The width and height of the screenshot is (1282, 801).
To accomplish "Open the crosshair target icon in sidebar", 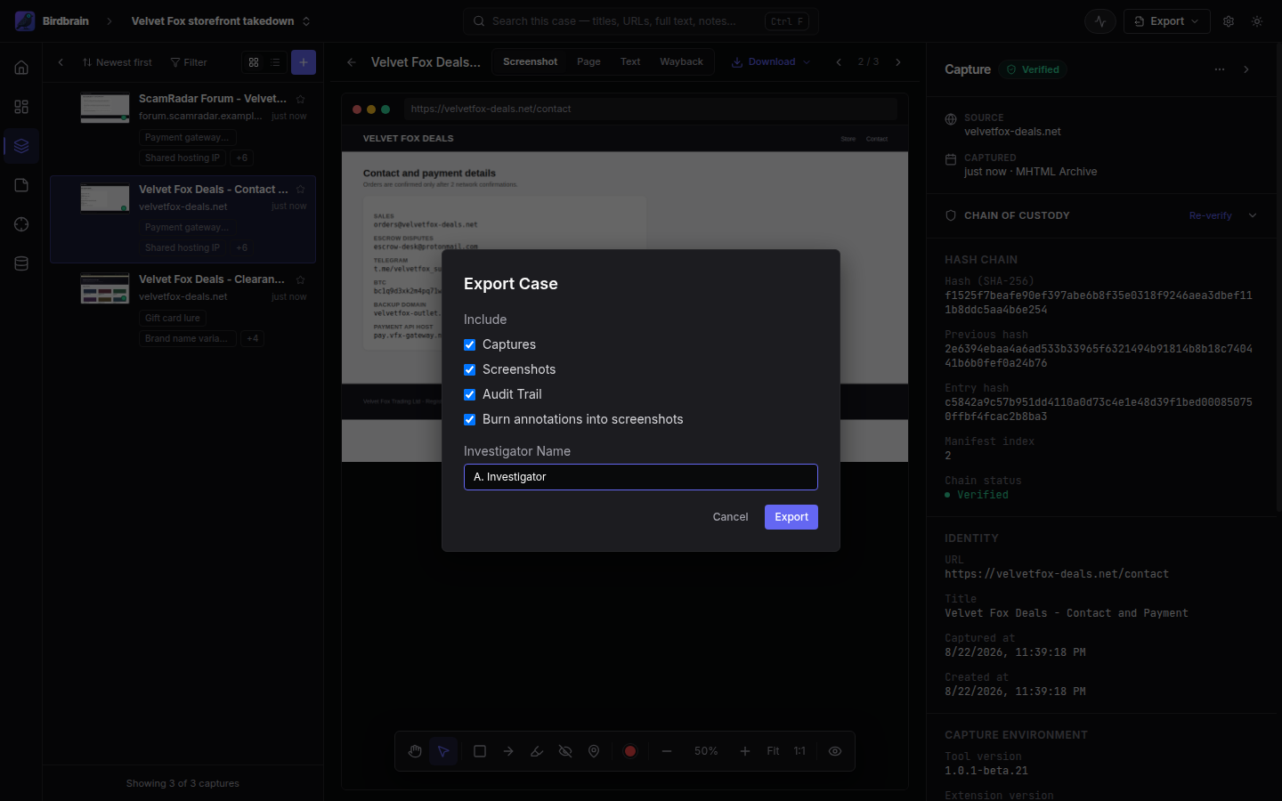I will (21, 224).
